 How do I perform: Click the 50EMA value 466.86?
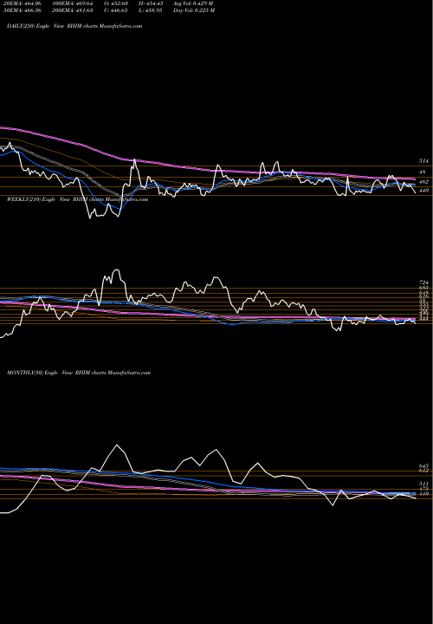(x=21, y=10)
